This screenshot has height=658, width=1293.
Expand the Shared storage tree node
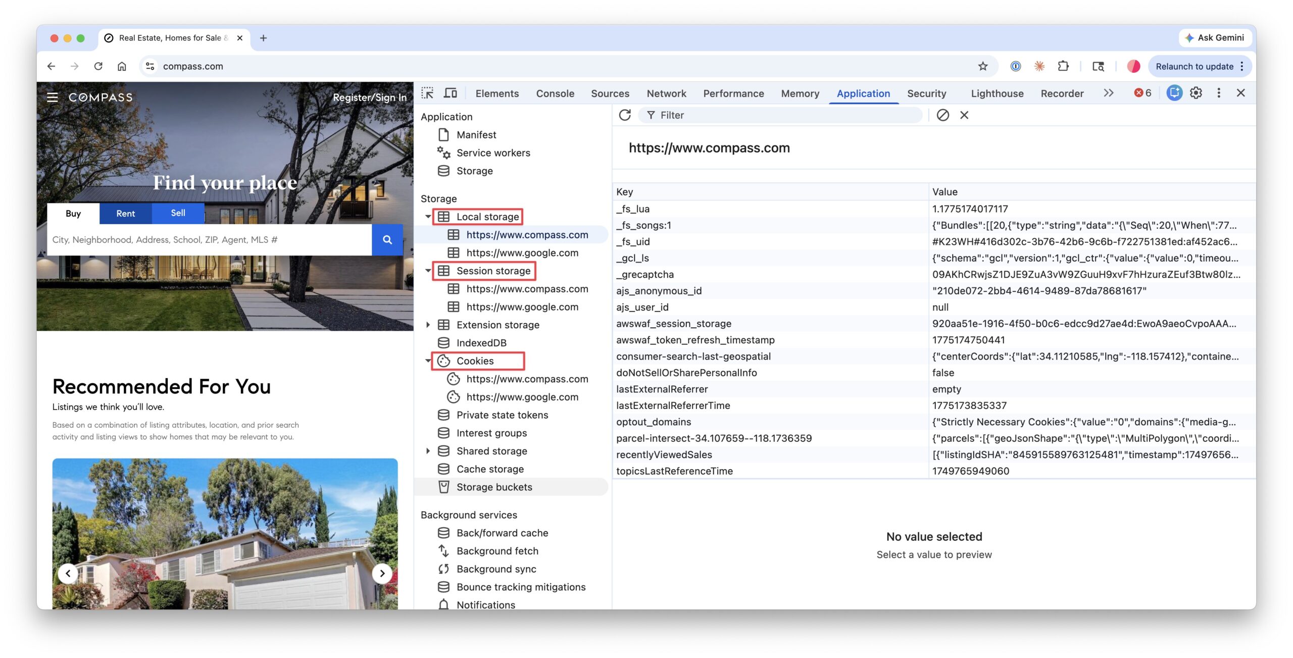click(428, 451)
